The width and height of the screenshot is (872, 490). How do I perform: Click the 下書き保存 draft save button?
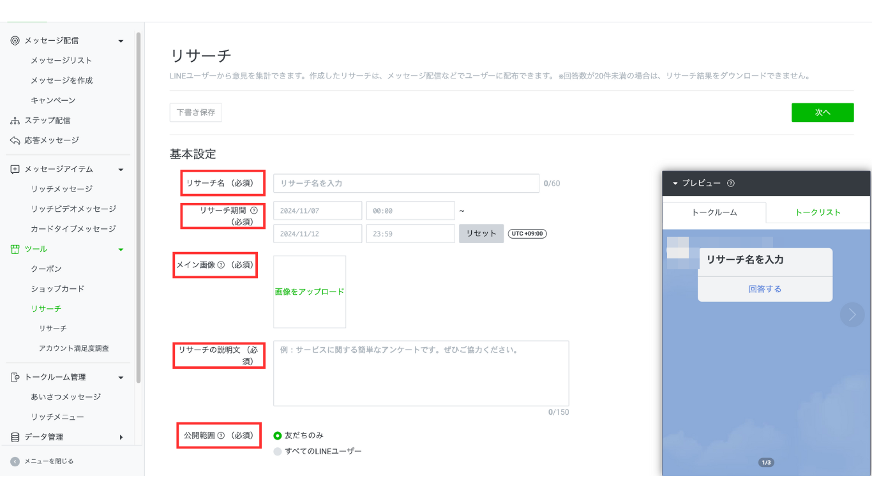tap(196, 112)
